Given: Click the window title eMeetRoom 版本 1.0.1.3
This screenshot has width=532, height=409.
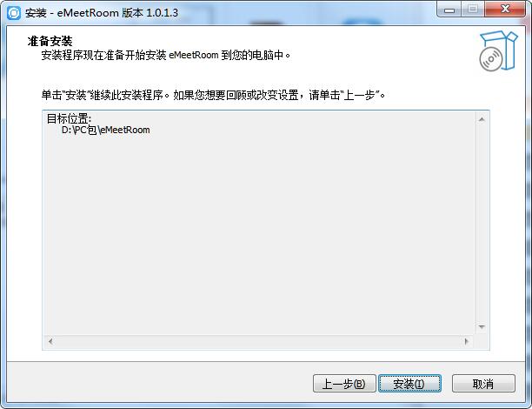Looking at the screenshot, I should (x=102, y=13).
